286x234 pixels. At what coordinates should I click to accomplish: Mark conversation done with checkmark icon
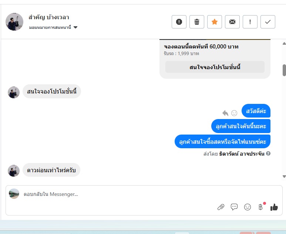(268, 22)
